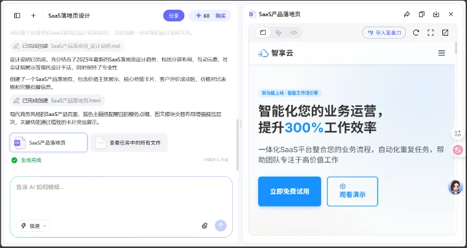Open the hamburger menu in preview
The image size is (467, 248).
[442, 53]
